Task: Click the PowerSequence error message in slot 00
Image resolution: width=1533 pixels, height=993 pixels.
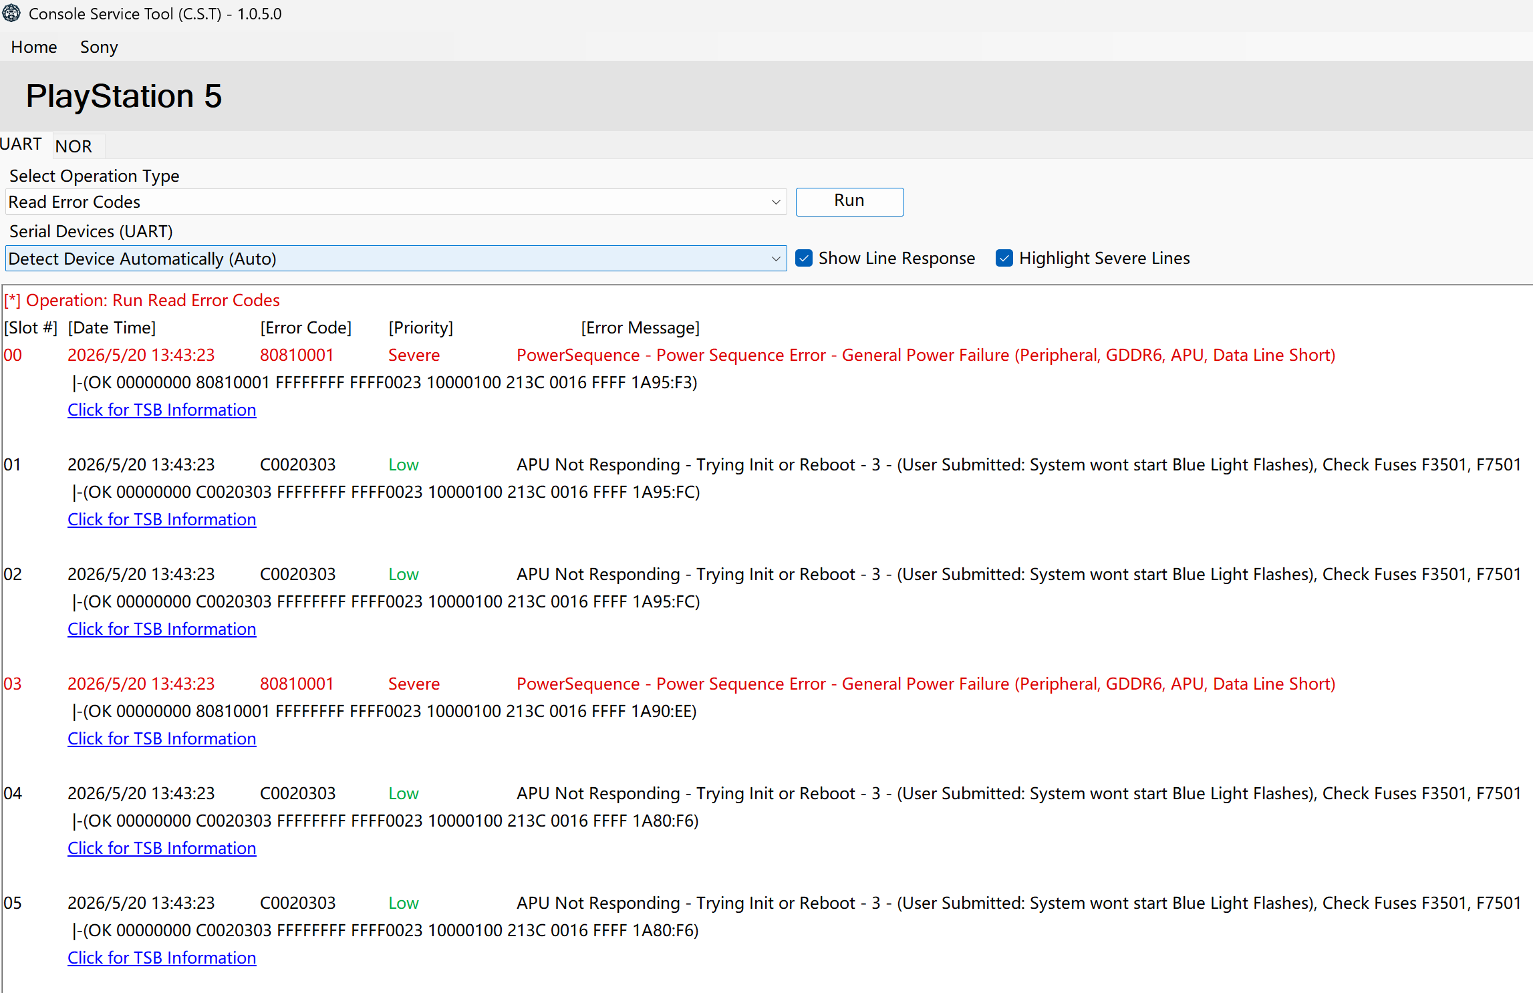Action: pyautogui.click(x=926, y=355)
